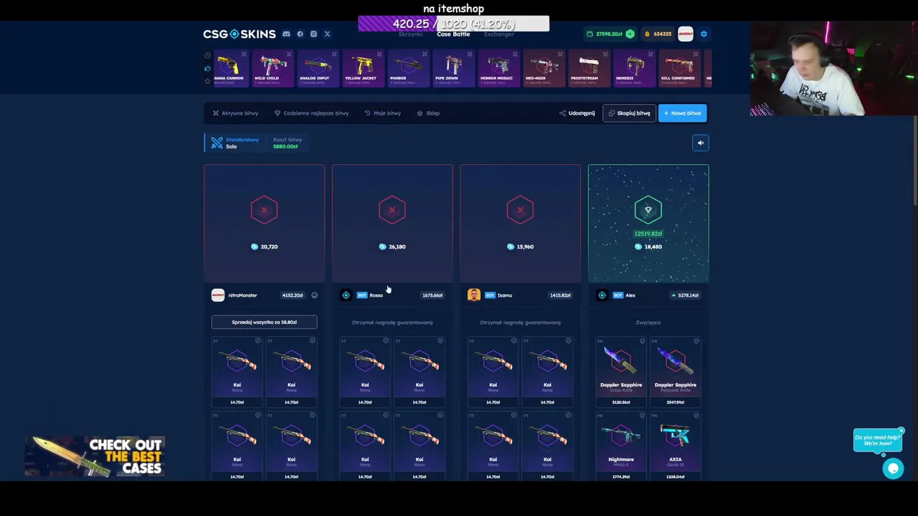Click Isamu's player avatar
Viewport: 918px width, 516px height.
pyautogui.click(x=474, y=295)
